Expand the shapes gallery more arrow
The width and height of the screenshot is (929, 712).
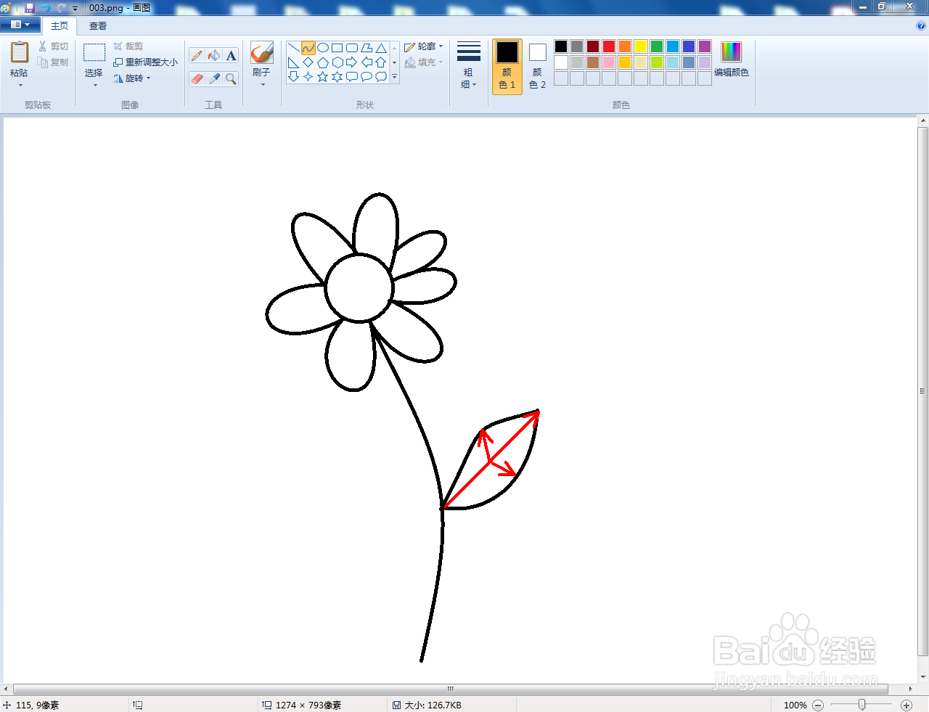pyautogui.click(x=395, y=76)
